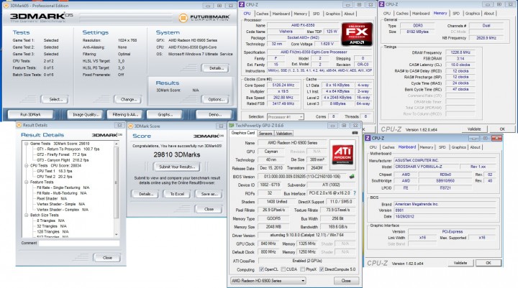Click the Options... button under Results
Viewport: 518px width, 288px height.
point(216,99)
